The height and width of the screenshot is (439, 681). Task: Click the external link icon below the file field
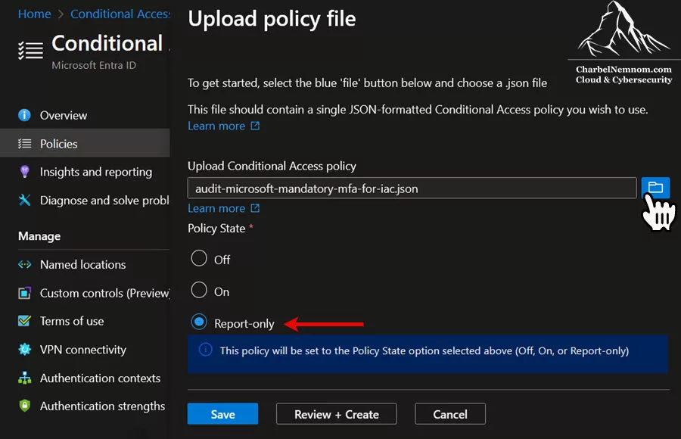click(x=255, y=208)
